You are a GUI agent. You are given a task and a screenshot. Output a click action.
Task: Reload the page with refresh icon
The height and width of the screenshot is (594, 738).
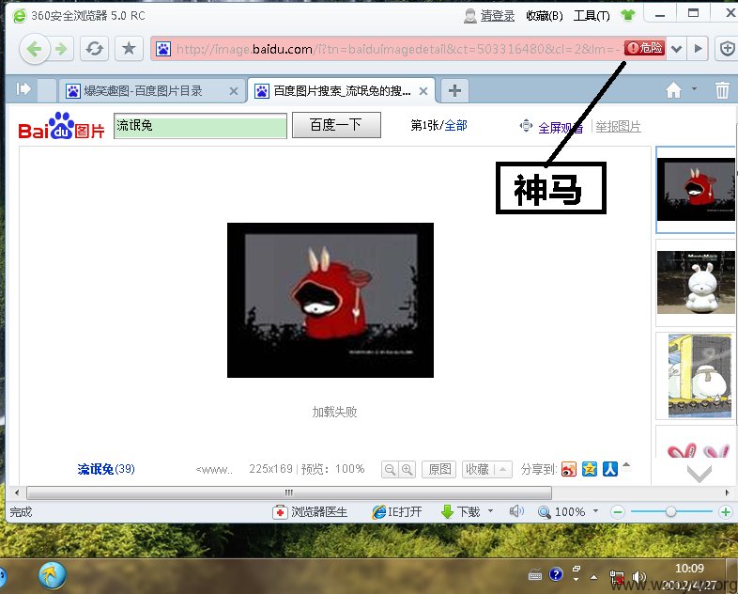[95, 49]
